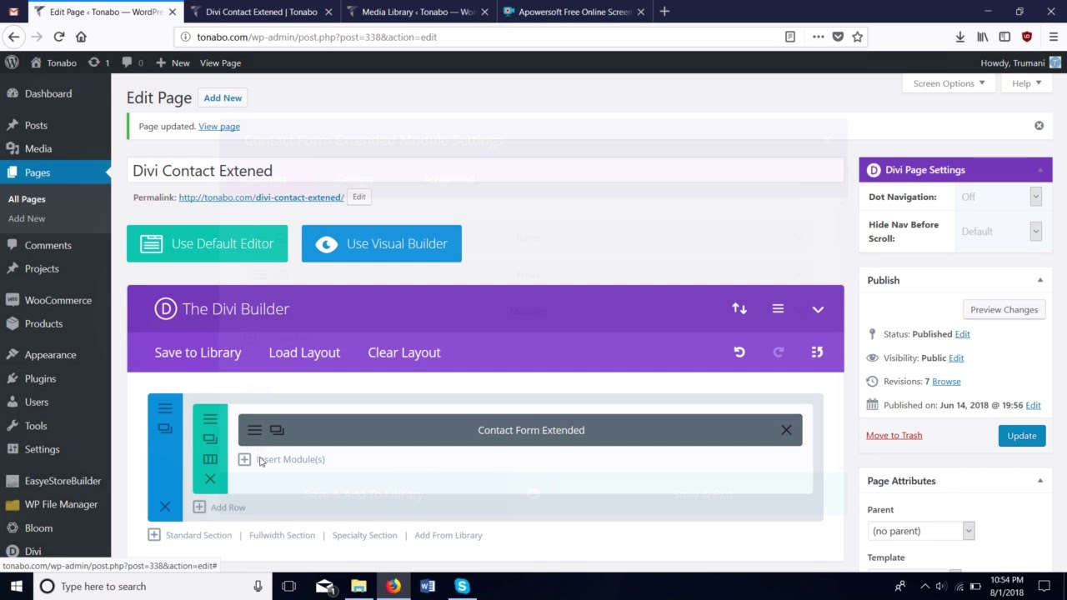Open the Parent page dropdown
This screenshot has width=1067, height=600.
click(920, 531)
